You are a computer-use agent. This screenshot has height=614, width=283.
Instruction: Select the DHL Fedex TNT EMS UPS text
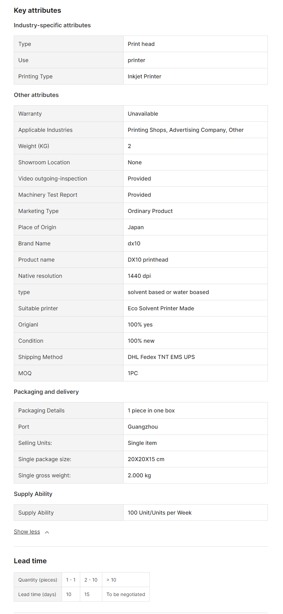pos(161,357)
